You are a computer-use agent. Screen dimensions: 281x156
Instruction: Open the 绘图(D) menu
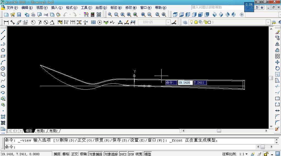pos(101,7)
